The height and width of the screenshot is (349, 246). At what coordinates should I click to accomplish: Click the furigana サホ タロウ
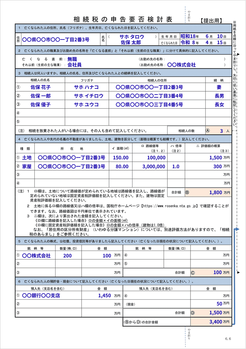[132, 37]
